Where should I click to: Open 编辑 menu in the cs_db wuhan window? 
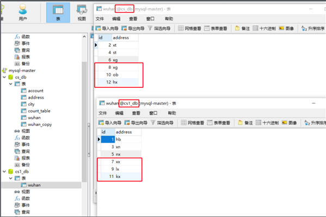click(116, 18)
